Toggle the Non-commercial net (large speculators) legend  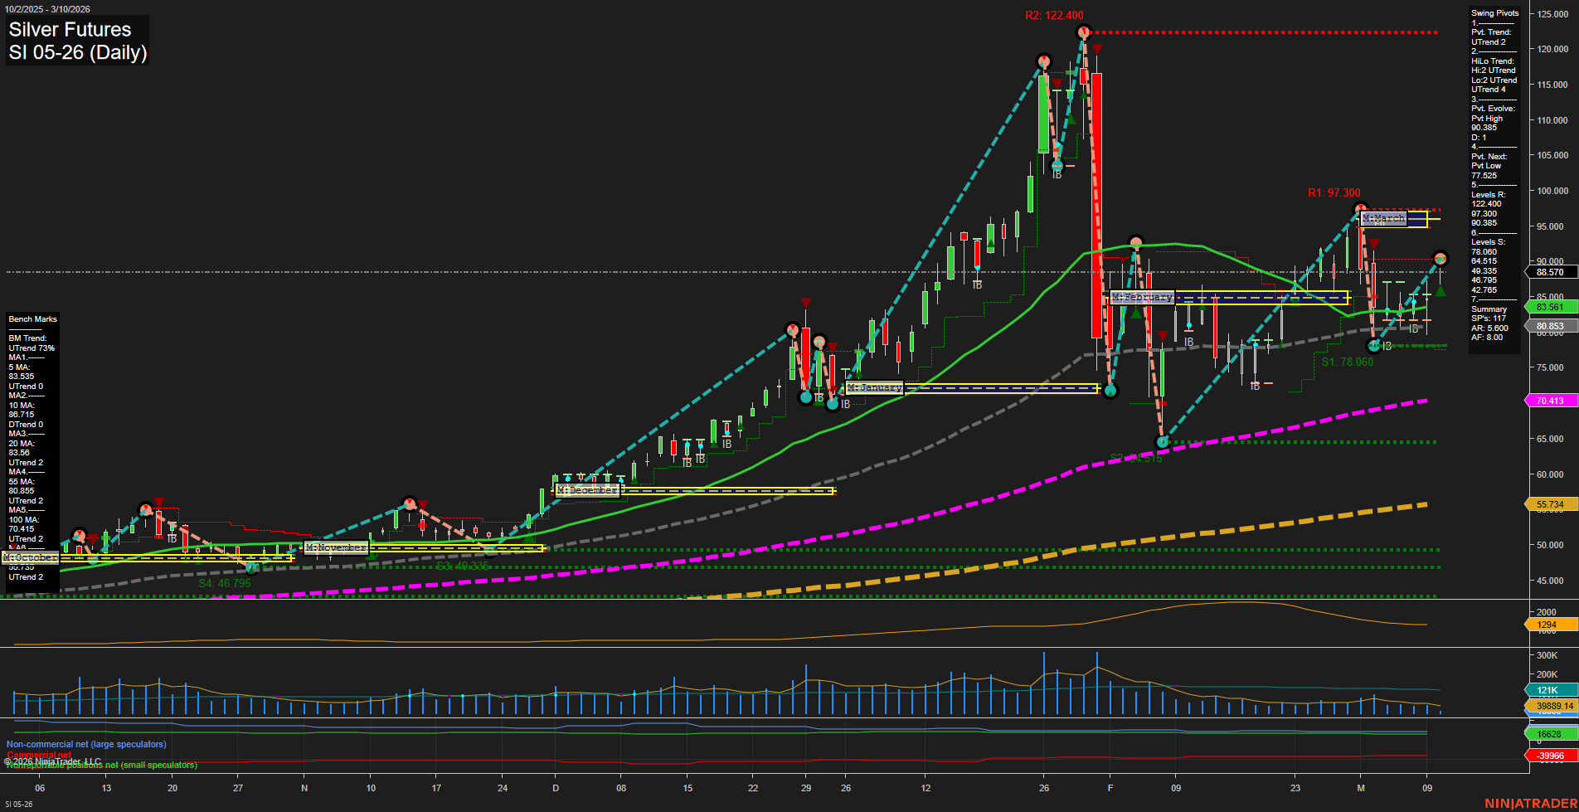click(86, 744)
